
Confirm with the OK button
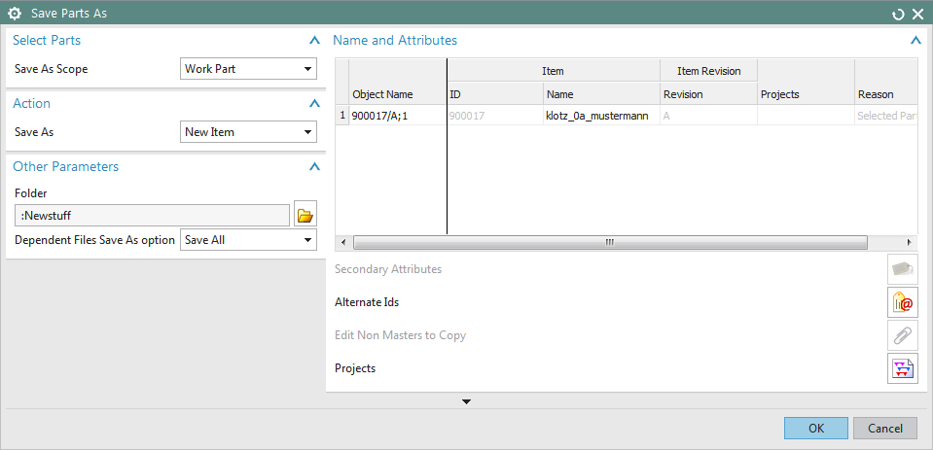tap(816, 428)
